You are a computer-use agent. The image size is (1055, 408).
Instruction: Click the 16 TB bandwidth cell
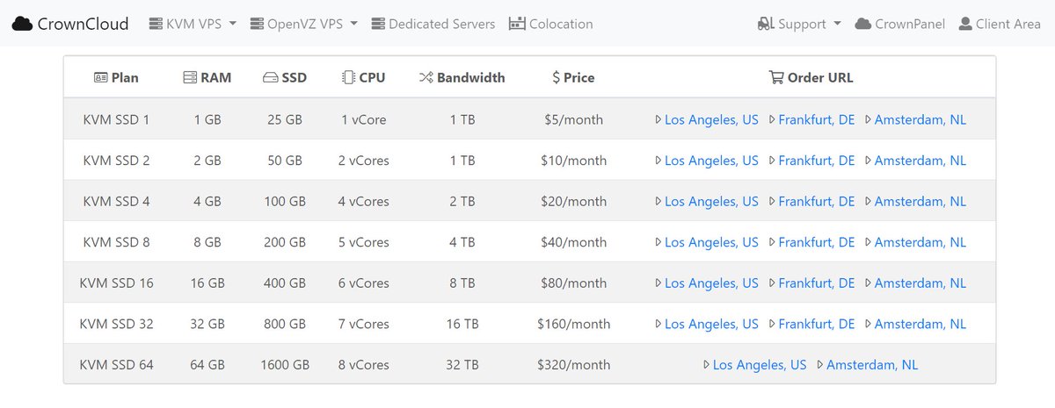pyautogui.click(x=462, y=324)
